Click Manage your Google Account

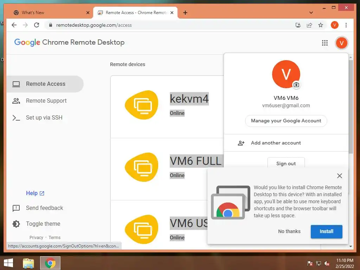pos(286,121)
